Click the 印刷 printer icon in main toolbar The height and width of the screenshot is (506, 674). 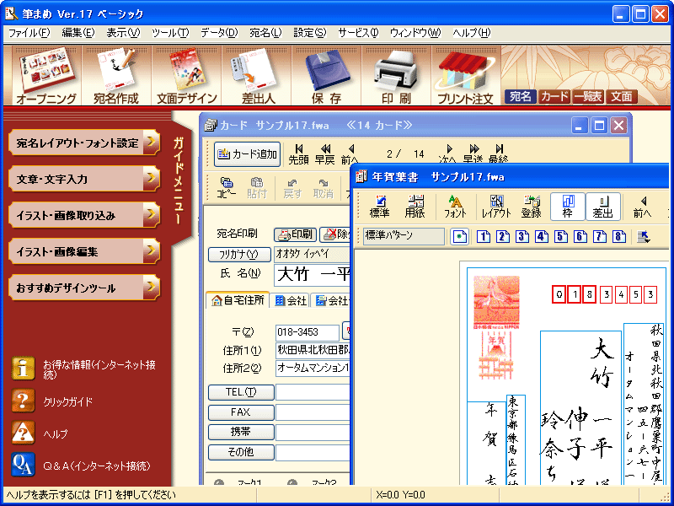coord(397,76)
